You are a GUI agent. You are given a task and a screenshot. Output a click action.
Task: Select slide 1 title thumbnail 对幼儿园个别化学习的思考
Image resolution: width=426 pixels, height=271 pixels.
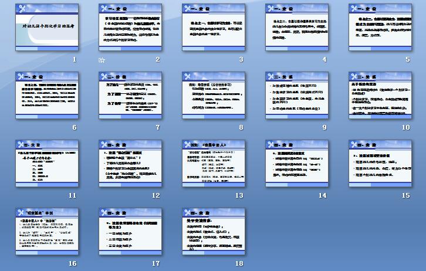pos(47,27)
